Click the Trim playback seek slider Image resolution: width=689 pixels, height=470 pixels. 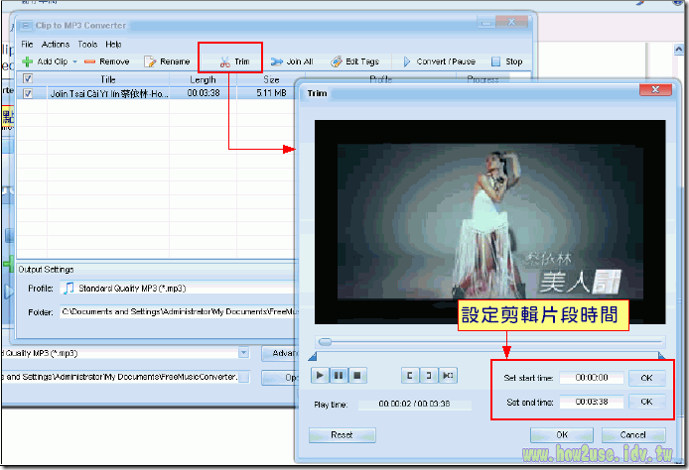click(x=486, y=342)
